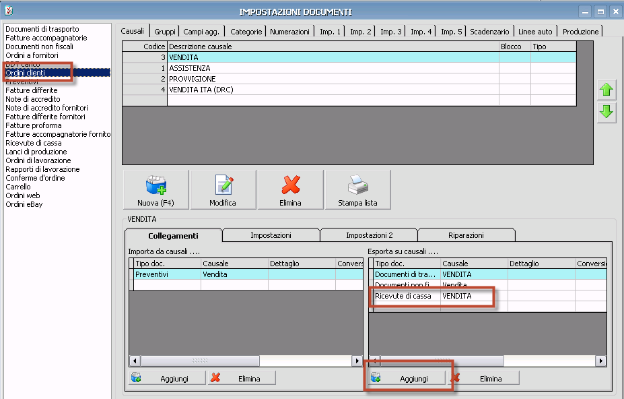This screenshot has width=624, height=399.
Task: Select Ordini eBay in the sidebar
Action: point(24,204)
